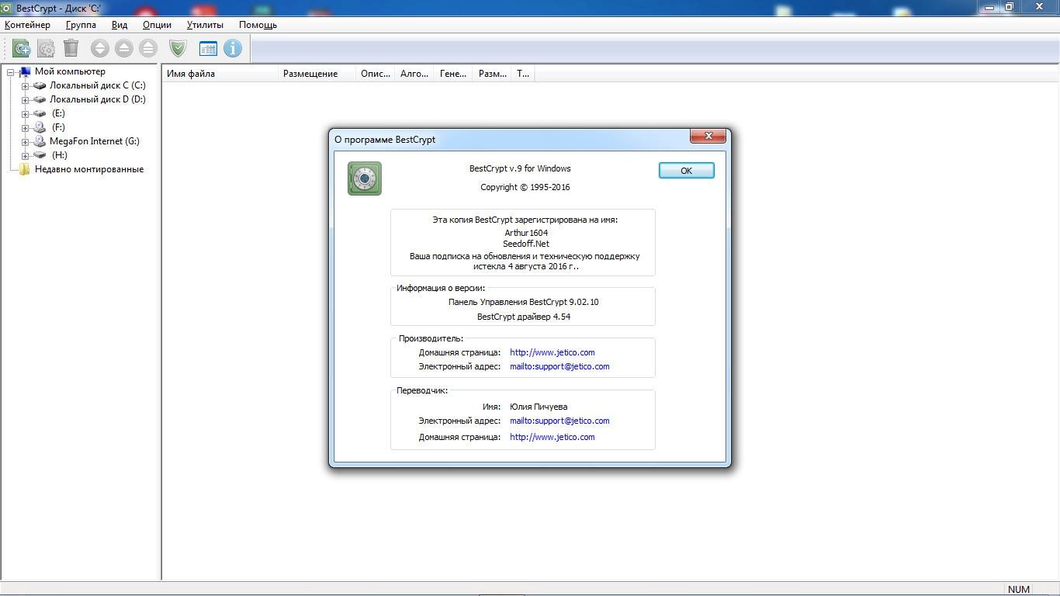Select the (E:) tree item label

(x=58, y=113)
